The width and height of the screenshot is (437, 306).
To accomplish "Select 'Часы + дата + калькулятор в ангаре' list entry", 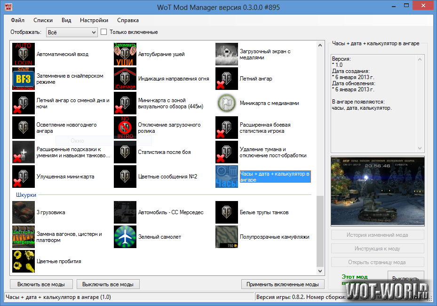I will [275, 177].
